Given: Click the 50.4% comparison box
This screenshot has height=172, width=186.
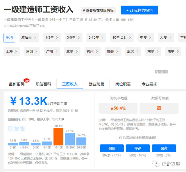Looking at the screenshot, I should [x=118, y=108].
